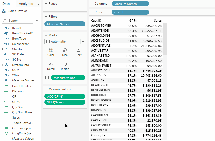Select the SUM(Sales) measure pill
Image resolution: width=215 pixels, height=141 pixels.
(x=65, y=102)
